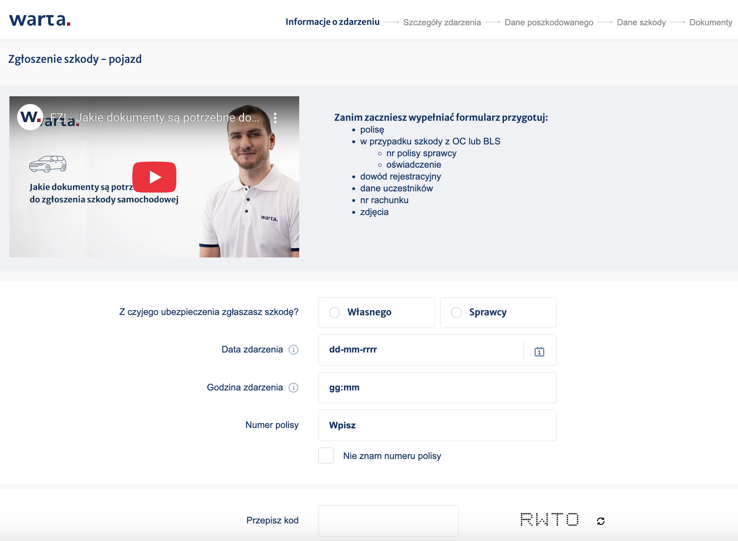Click the Dane szkody step label
The width and height of the screenshot is (738, 541).
click(641, 22)
